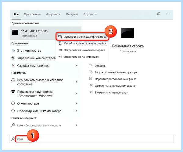183x152 pixels.
Task: Click taskbar pin icon in preview pane
Action: tap(91, 92)
